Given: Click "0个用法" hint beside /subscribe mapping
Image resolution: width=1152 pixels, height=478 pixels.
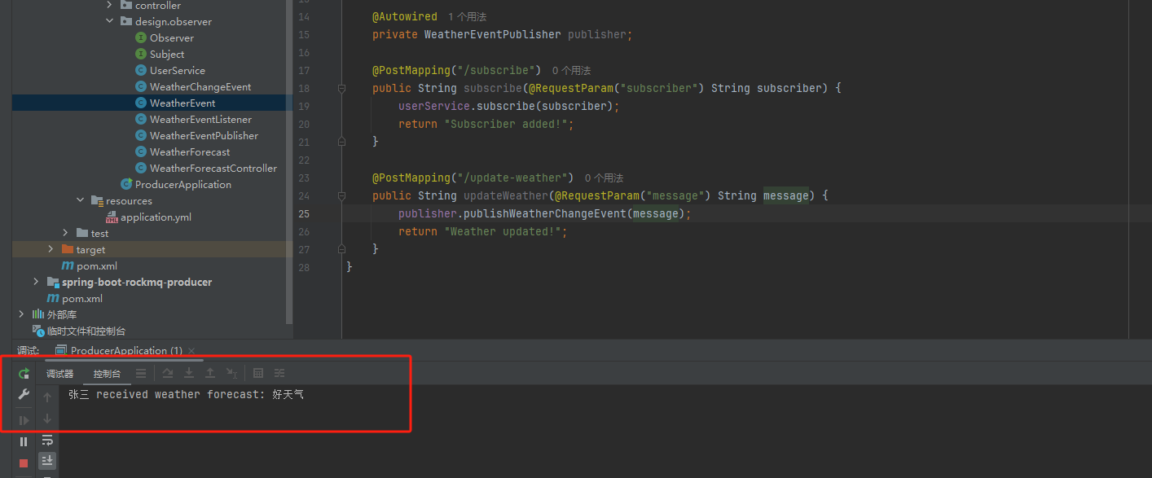Looking at the screenshot, I should point(571,71).
